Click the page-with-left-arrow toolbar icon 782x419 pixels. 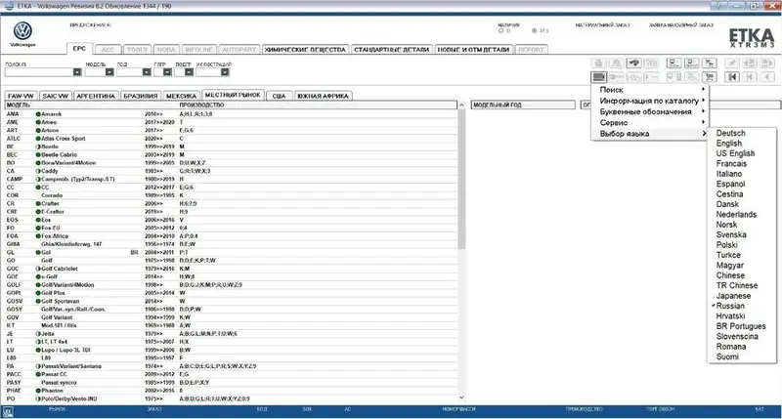750,63
